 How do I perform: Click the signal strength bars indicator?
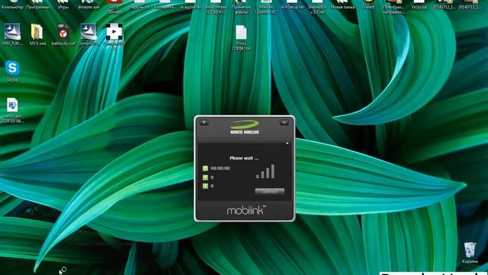[x=265, y=171]
